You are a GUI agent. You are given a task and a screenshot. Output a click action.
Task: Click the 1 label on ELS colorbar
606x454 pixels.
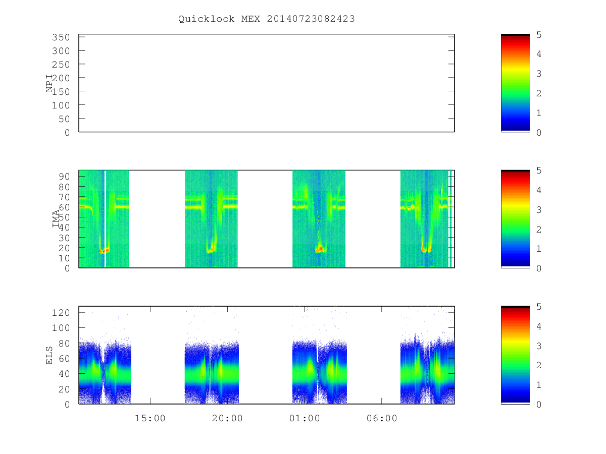(539, 385)
